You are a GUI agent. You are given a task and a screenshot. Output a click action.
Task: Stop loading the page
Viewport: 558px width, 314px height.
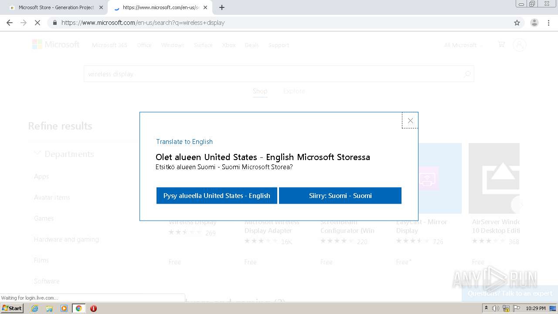[x=37, y=23]
